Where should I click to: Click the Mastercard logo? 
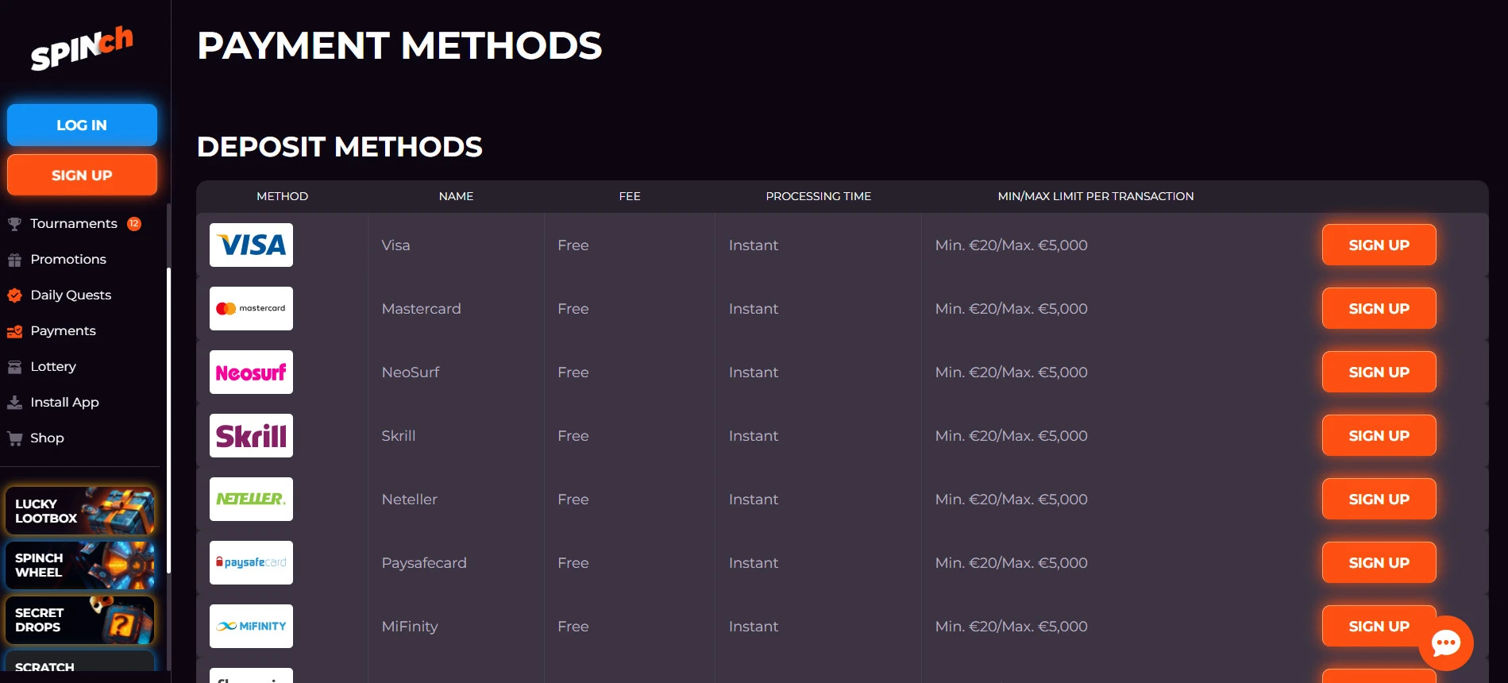251,308
